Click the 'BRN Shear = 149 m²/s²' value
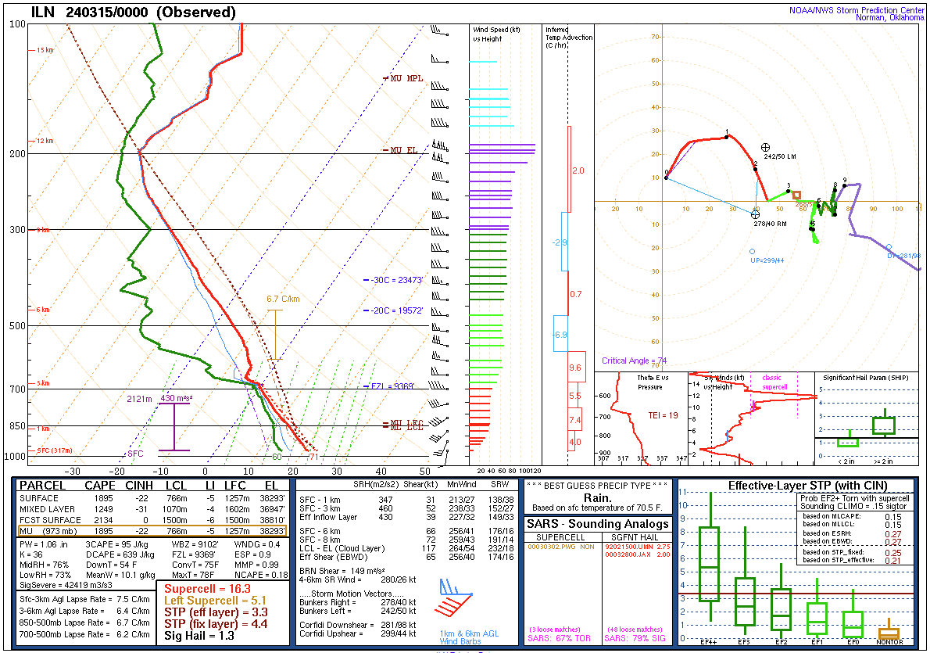Viewport: 930px width, 653px height. pyautogui.click(x=342, y=571)
